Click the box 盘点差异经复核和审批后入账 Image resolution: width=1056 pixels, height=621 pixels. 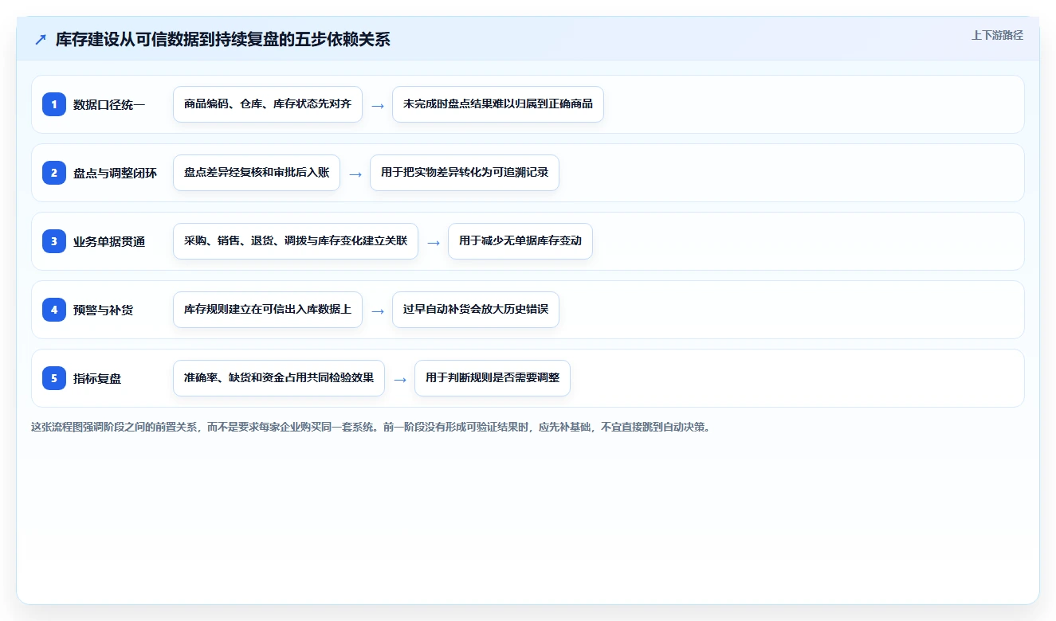257,173
